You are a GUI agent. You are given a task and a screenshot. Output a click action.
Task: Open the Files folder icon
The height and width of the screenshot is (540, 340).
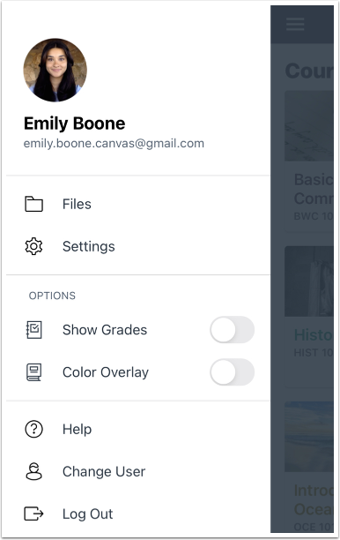[33, 204]
